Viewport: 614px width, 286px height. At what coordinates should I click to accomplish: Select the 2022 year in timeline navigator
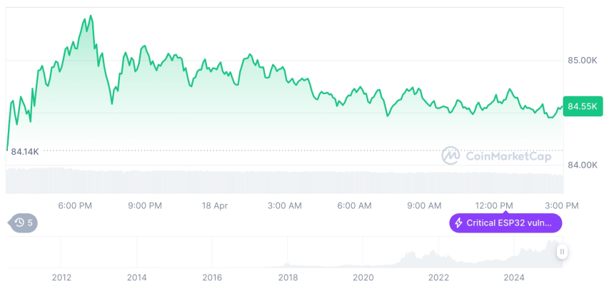pyautogui.click(x=438, y=277)
